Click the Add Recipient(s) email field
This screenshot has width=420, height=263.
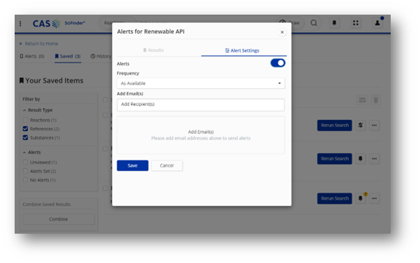pyautogui.click(x=201, y=105)
